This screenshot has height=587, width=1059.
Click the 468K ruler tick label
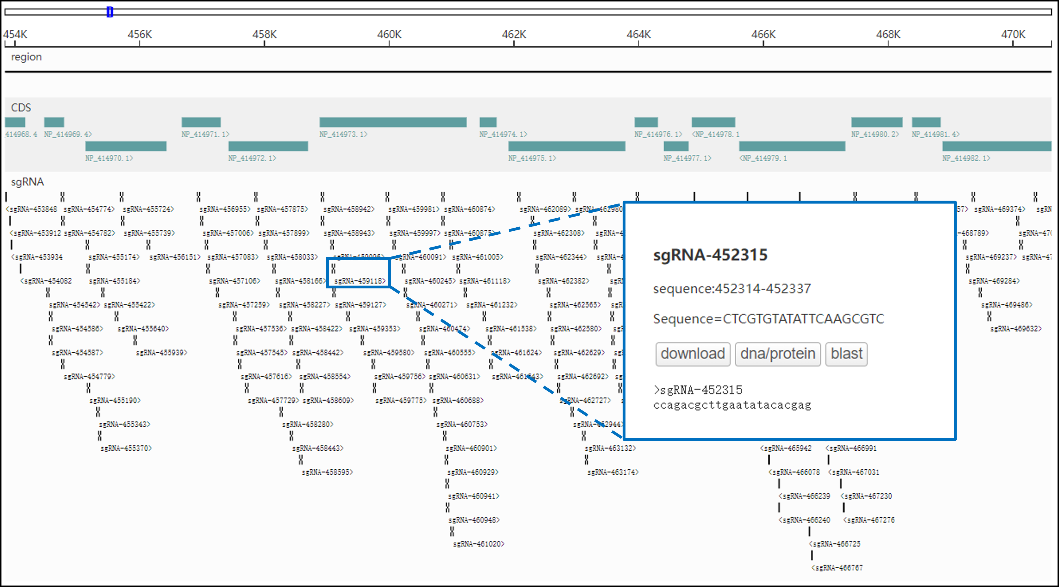click(888, 34)
